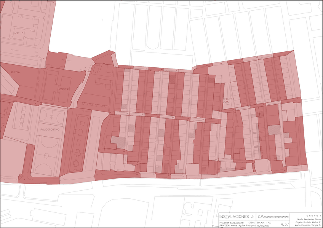Click the HOSPITAL label on the map
The image size is (323, 228).
click(x=63, y=89)
